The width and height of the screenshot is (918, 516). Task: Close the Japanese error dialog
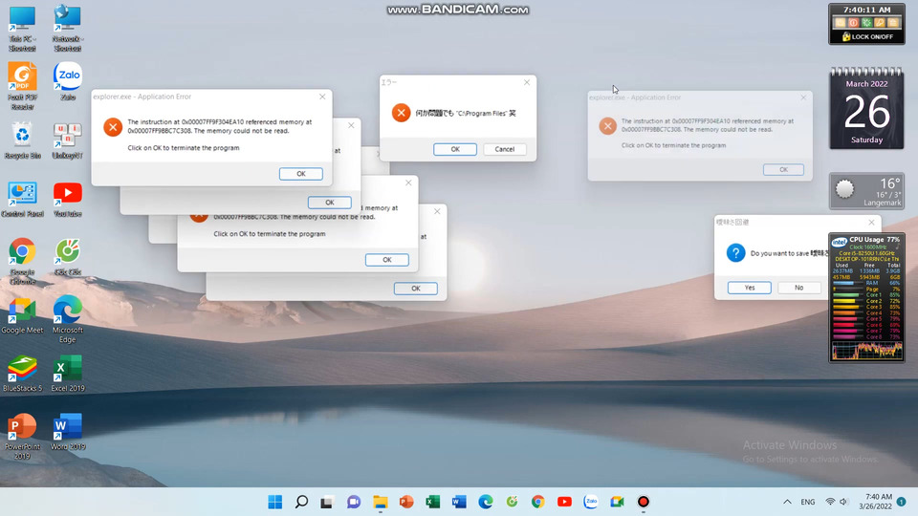[x=527, y=82]
